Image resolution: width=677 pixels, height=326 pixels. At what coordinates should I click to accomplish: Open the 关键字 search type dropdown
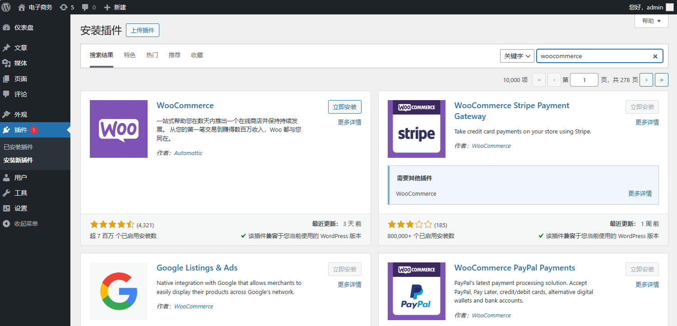coord(517,56)
